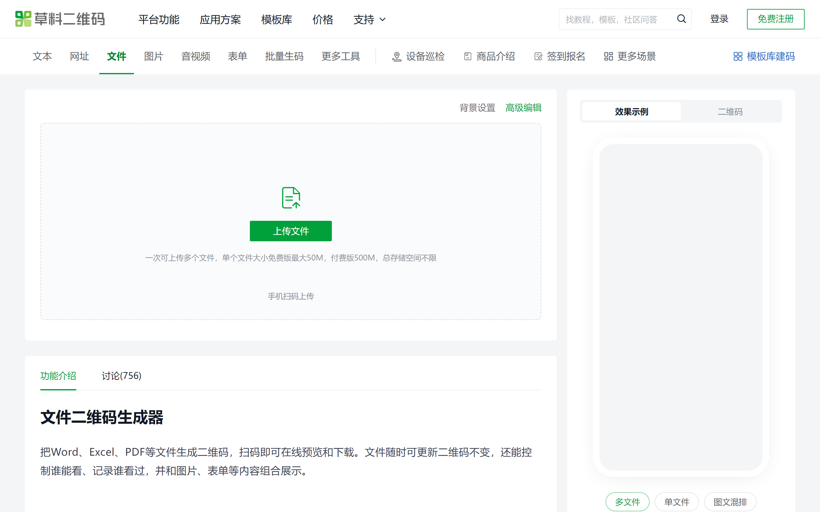Click the 模板库建码 grid icon
Viewport: 820px width, 512px height.
(738, 57)
